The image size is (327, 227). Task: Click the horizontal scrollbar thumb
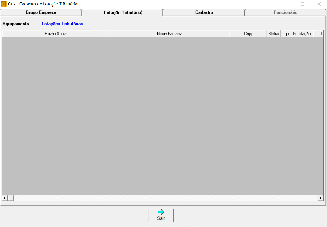pyautogui.click(x=11, y=198)
